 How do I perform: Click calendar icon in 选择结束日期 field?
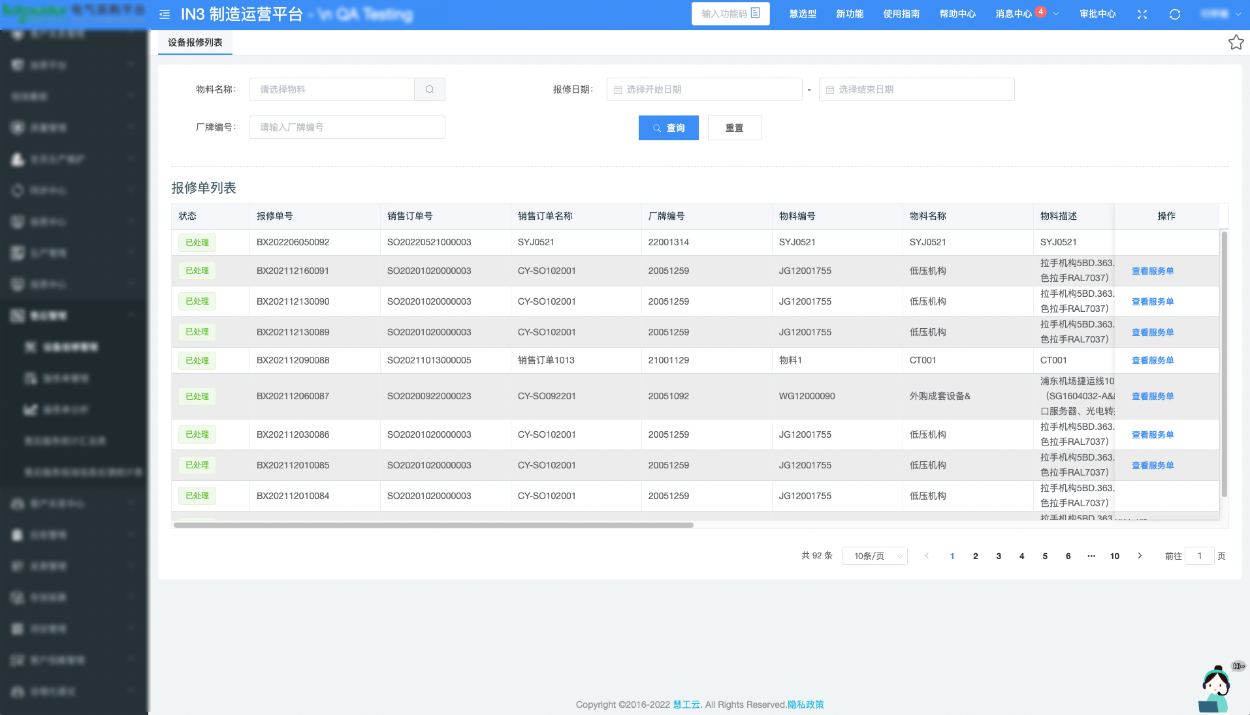(830, 90)
